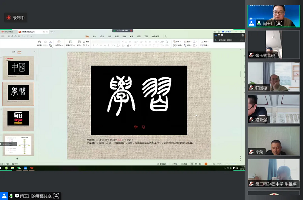Open the 当页开始 slideshow dropdown
Viewport: 303px width, 200px height.
[59, 45]
